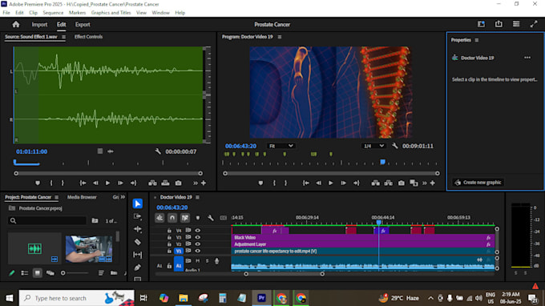
Task: Toggle V4 track output eye
Action: tap(197, 230)
